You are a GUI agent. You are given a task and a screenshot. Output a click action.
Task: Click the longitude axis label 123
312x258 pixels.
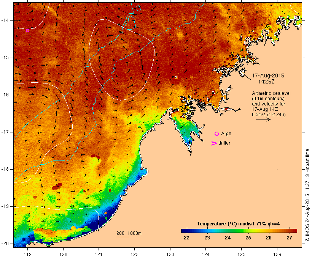[x=170, y=254]
